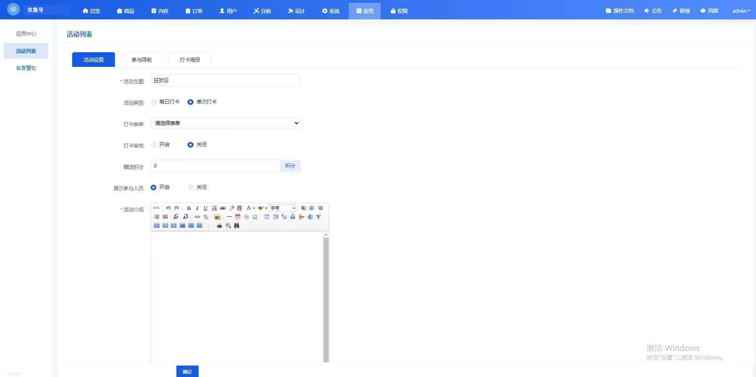Open the print icon in editor toolbar
This screenshot has width=756, height=377.
click(219, 225)
